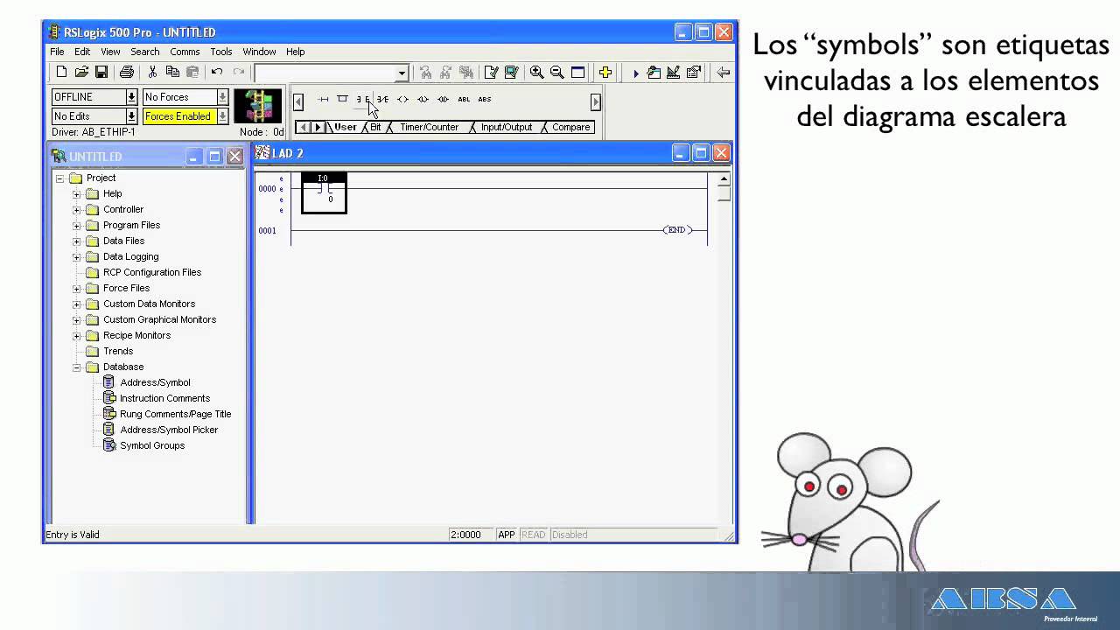
Task: Click the Open file folder icon
Action: 81,73
